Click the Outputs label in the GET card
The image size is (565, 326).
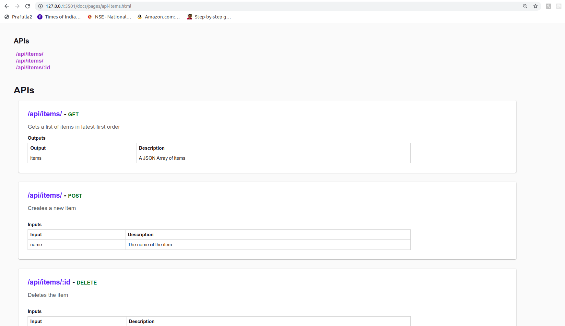click(x=37, y=138)
